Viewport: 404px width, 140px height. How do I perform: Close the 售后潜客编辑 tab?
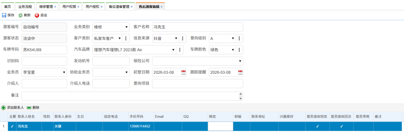pyautogui.click(x=162, y=7)
